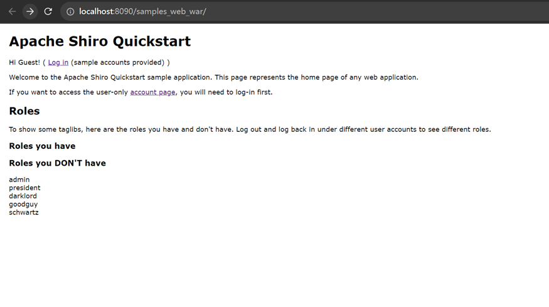Go forward with the forward arrow button
The image size is (549, 307).
30,11
